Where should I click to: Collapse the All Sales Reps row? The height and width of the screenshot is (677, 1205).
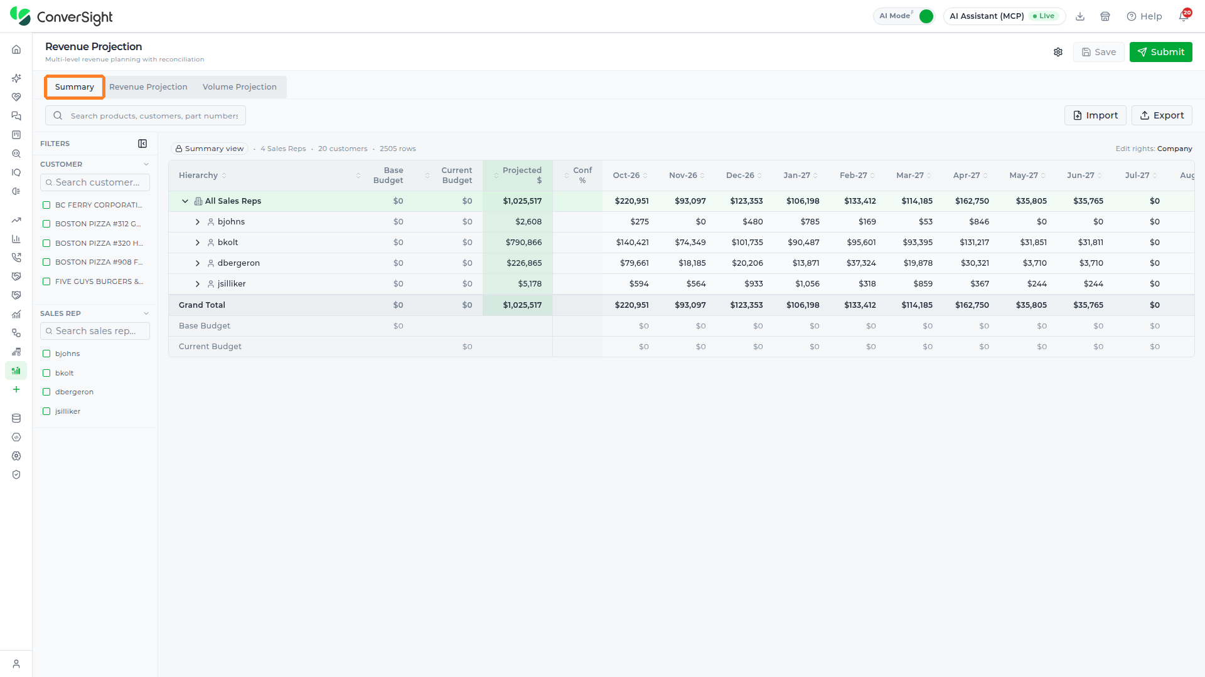point(185,201)
